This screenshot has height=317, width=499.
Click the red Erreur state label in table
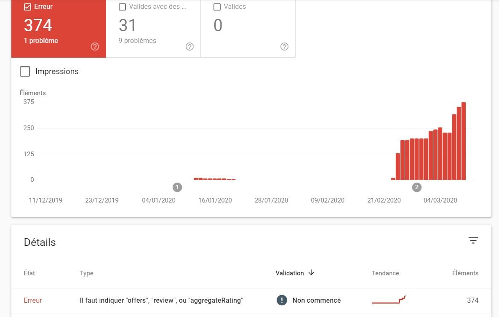point(33,300)
